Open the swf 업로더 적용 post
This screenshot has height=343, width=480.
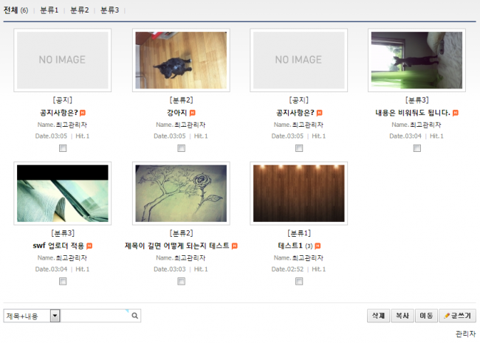coord(58,246)
